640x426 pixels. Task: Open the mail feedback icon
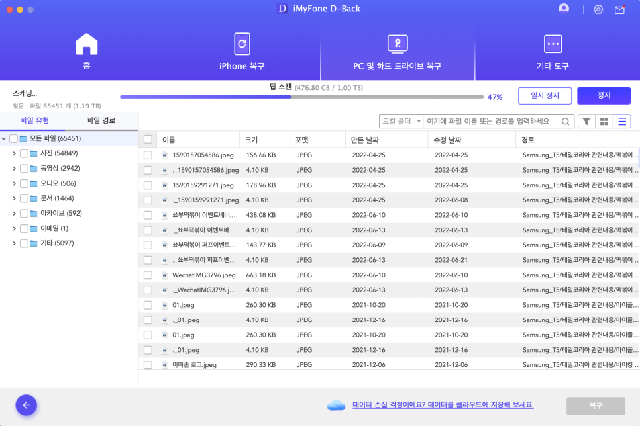(619, 9)
